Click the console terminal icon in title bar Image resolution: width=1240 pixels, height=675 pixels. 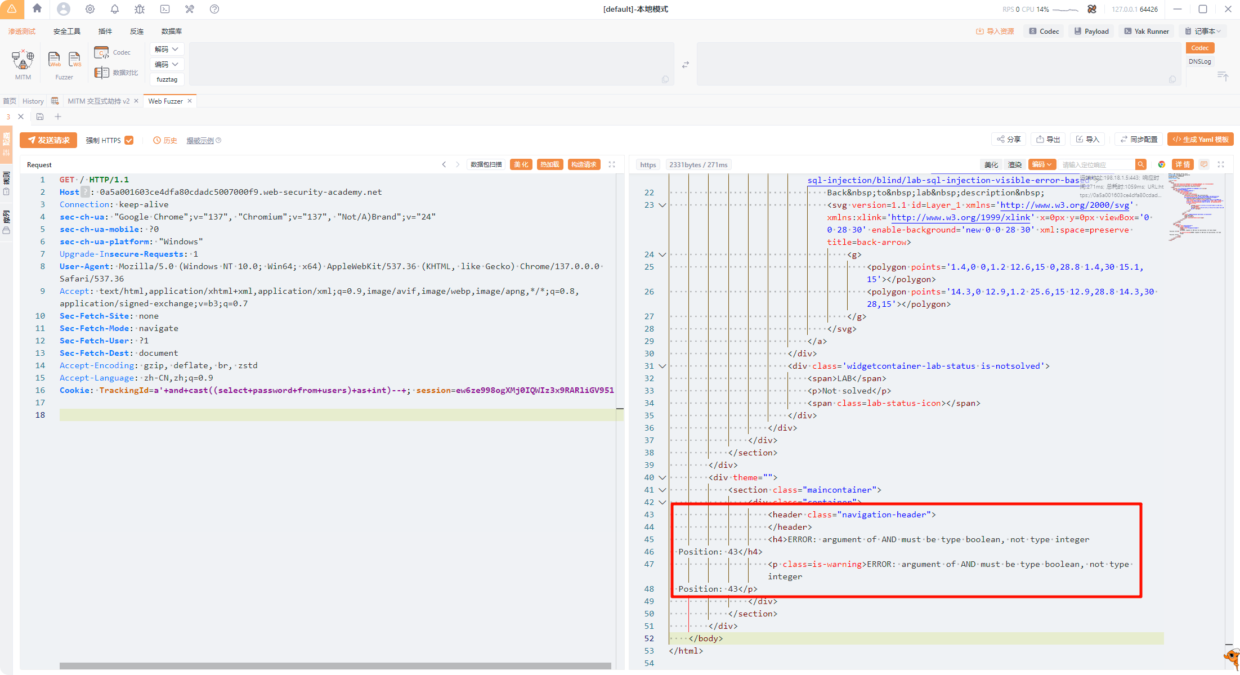pyautogui.click(x=164, y=9)
